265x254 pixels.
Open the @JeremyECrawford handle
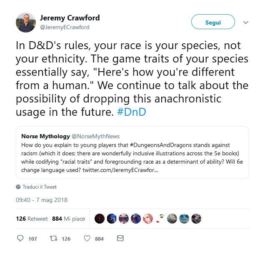65,27
